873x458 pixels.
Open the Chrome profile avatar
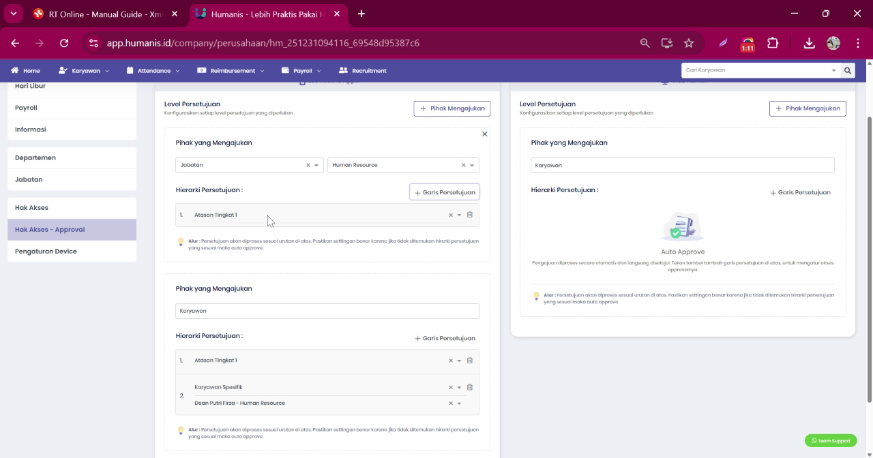pos(833,43)
